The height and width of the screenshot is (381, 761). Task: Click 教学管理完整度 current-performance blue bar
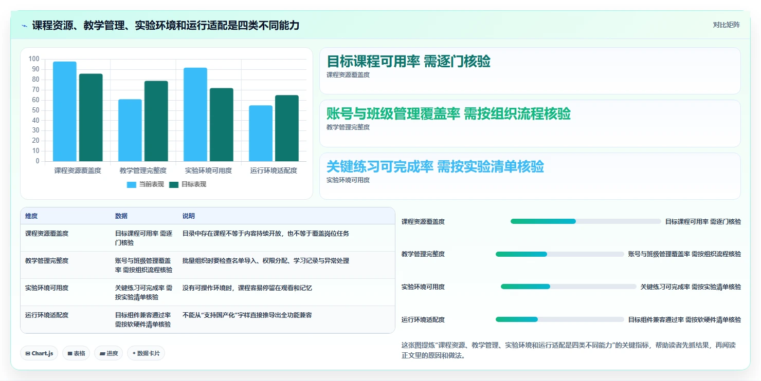[130, 130]
